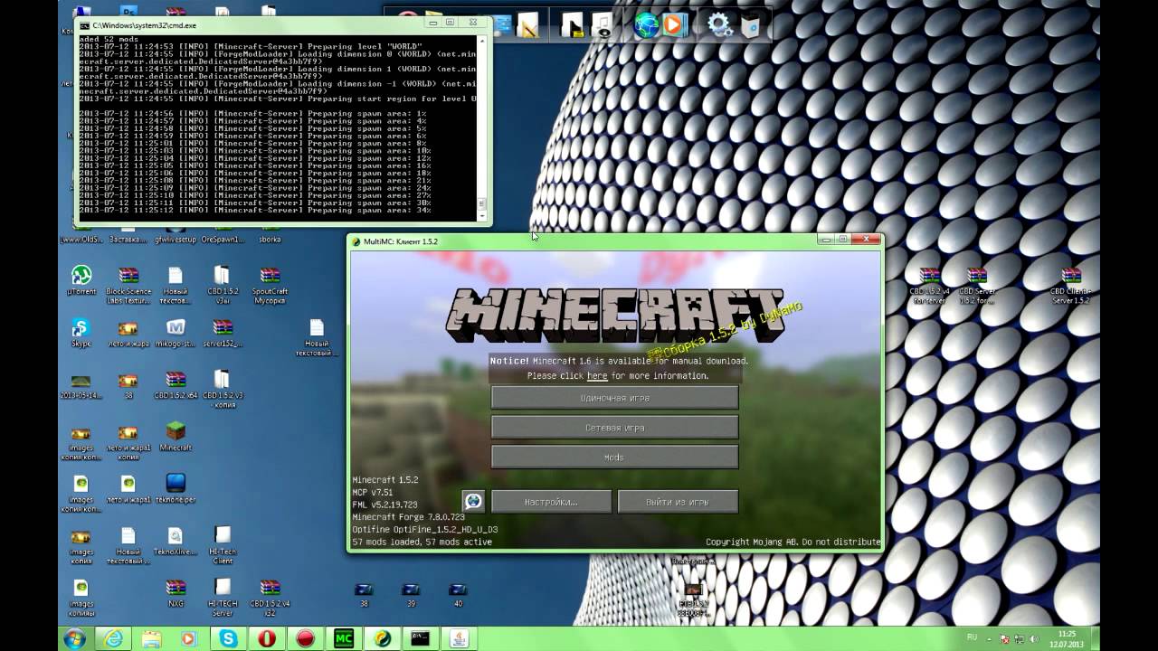The width and height of the screenshot is (1158, 651).
Task: Open Skype from the taskbar
Action: click(x=228, y=638)
